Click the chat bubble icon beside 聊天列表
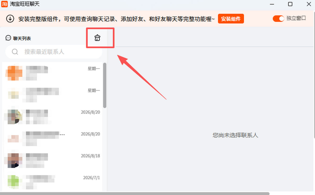This screenshot has width=315, height=195. [x=8, y=38]
